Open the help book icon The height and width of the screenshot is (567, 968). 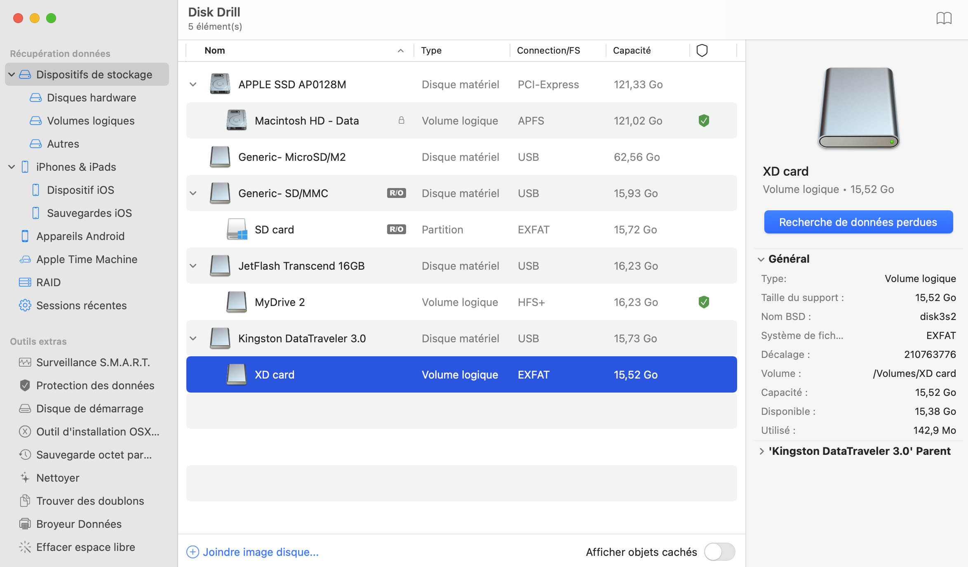click(x=943, y=18)
